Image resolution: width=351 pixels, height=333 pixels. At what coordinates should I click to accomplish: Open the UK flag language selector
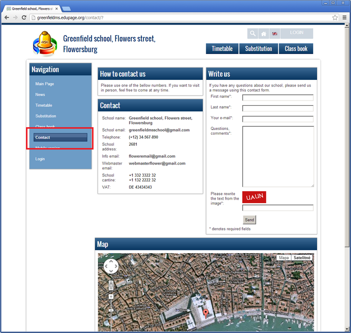pyautogui.click(x=275, y=34)
